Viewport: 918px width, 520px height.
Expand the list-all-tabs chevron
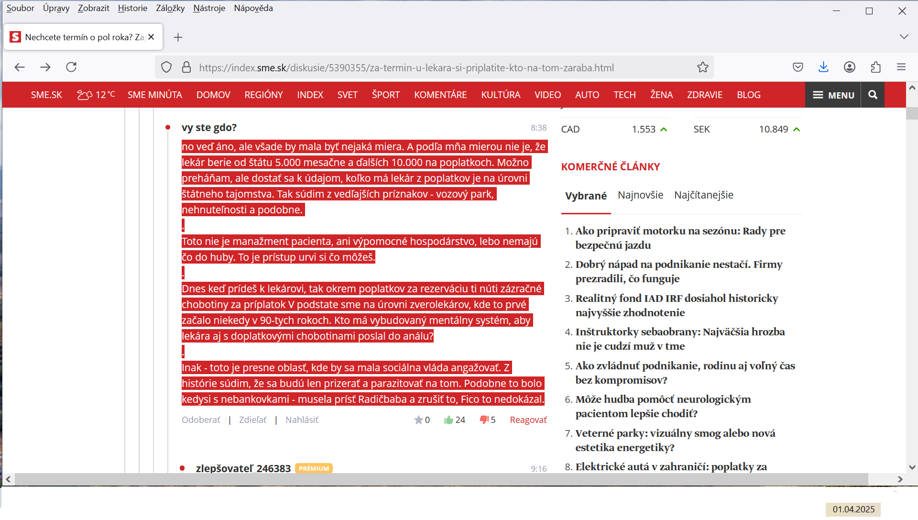coord(904,37)
